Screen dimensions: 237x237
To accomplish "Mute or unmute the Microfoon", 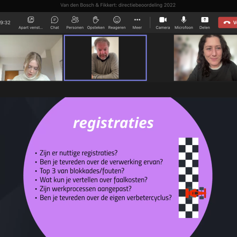I will click(x=184, y=23).
